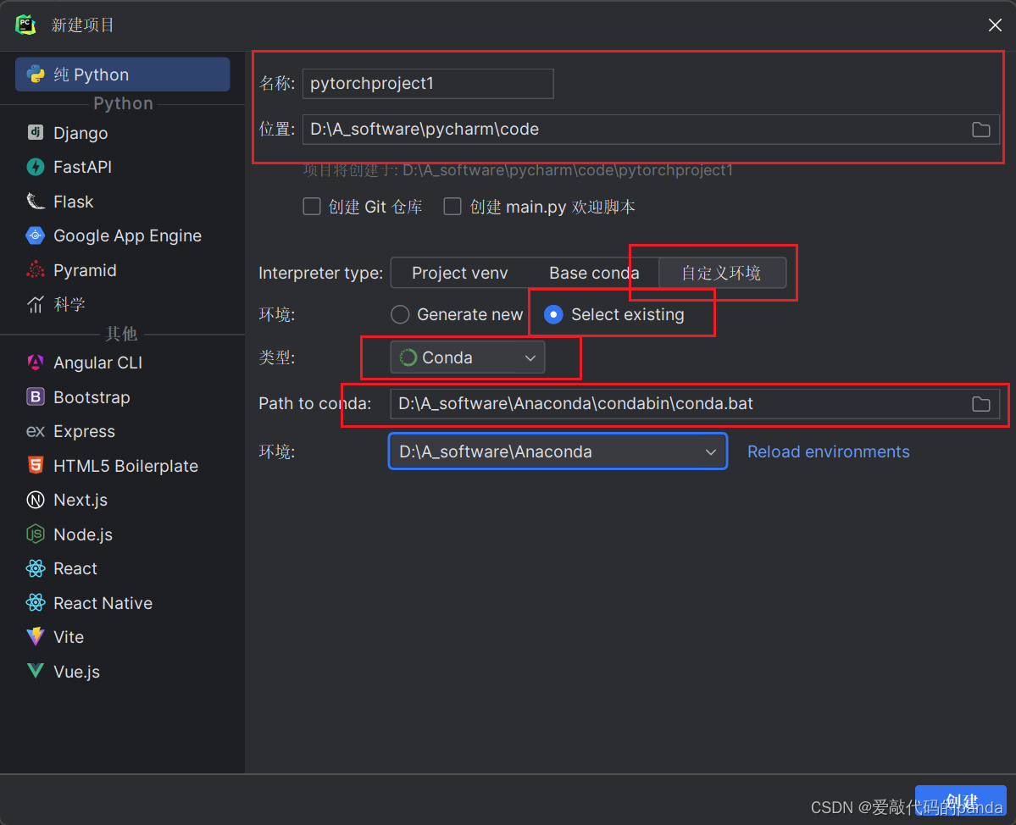Choose the Generate new radio button
The height and width of the screenshot is (825, 1016).
[x=400, y=315]
